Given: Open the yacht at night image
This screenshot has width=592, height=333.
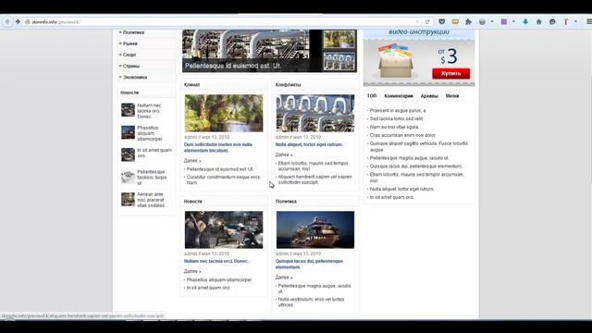Looking at the screenshot, I should [x=314, y=229].
